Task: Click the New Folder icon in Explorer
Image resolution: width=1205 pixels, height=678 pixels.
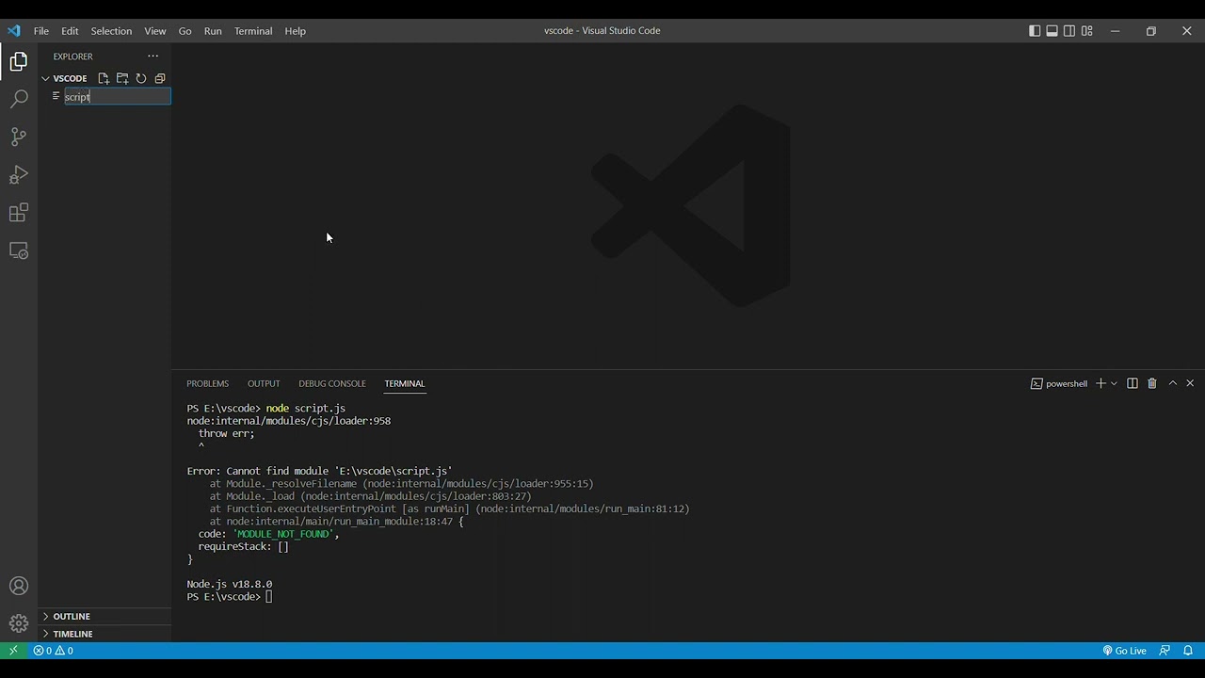Action: pos(122,78)
